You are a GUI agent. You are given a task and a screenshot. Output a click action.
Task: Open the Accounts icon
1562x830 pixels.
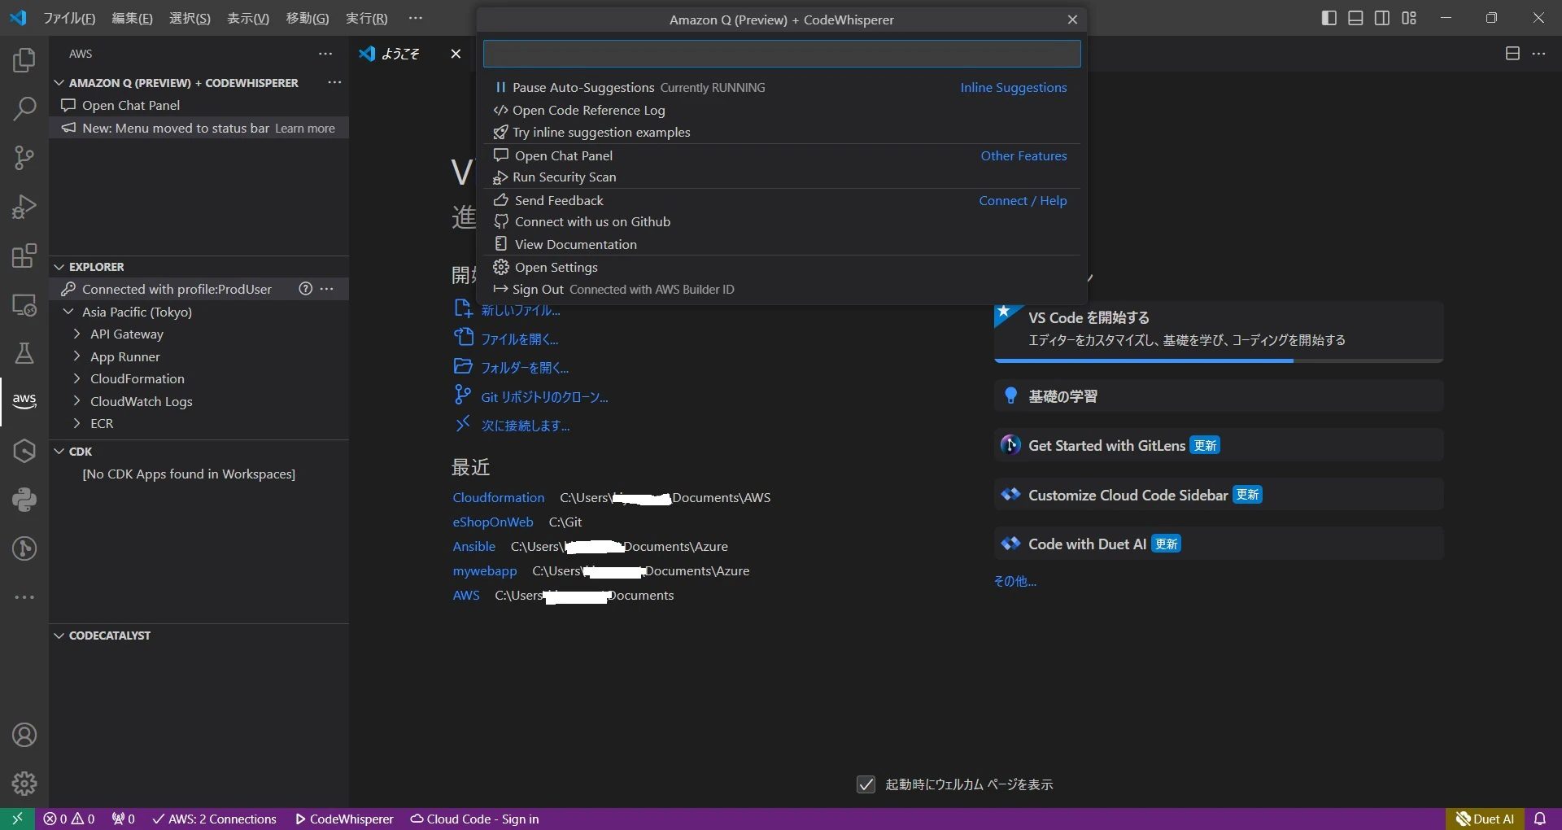[x=24, y=735]
